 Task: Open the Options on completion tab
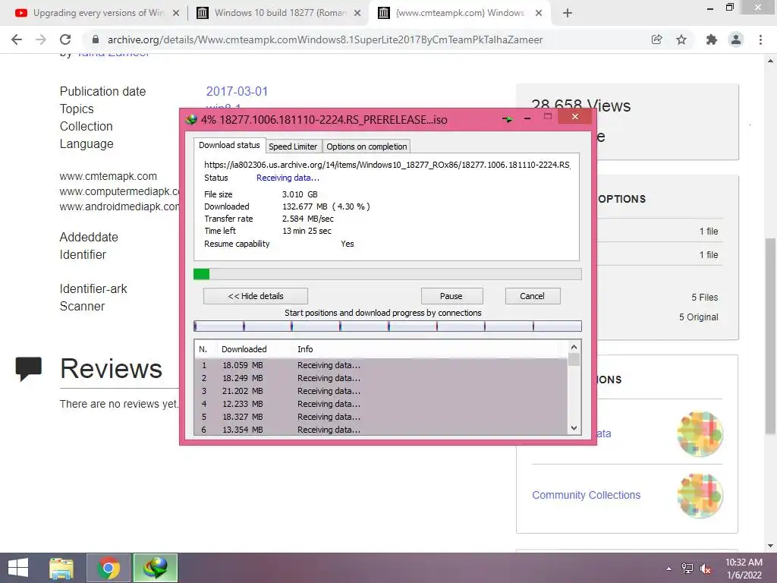[x=366, y=147]
